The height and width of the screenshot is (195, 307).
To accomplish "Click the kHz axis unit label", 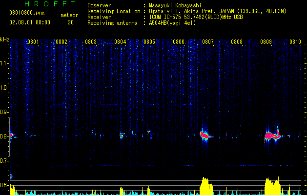I will [x=4, y=39].
